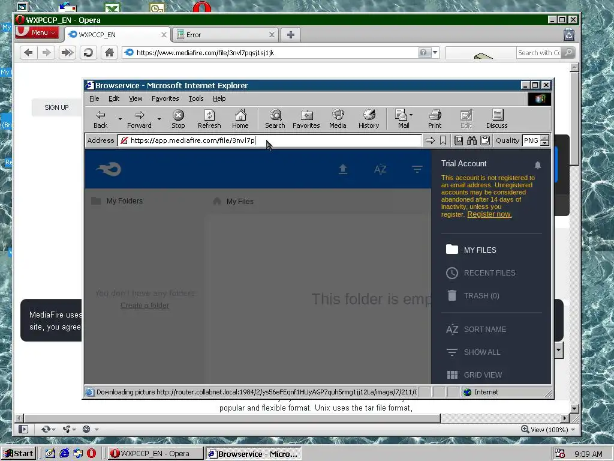
Task: Click the bookmark ribbon icon near Address bar
Action: click(443, 140)
